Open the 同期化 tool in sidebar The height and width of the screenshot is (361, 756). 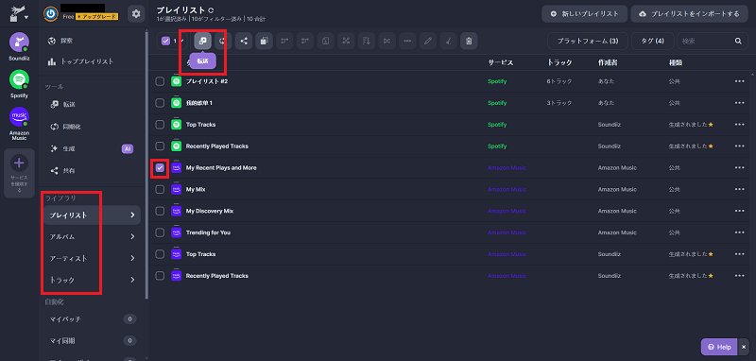pyautogui.click(x=65, y=127)
